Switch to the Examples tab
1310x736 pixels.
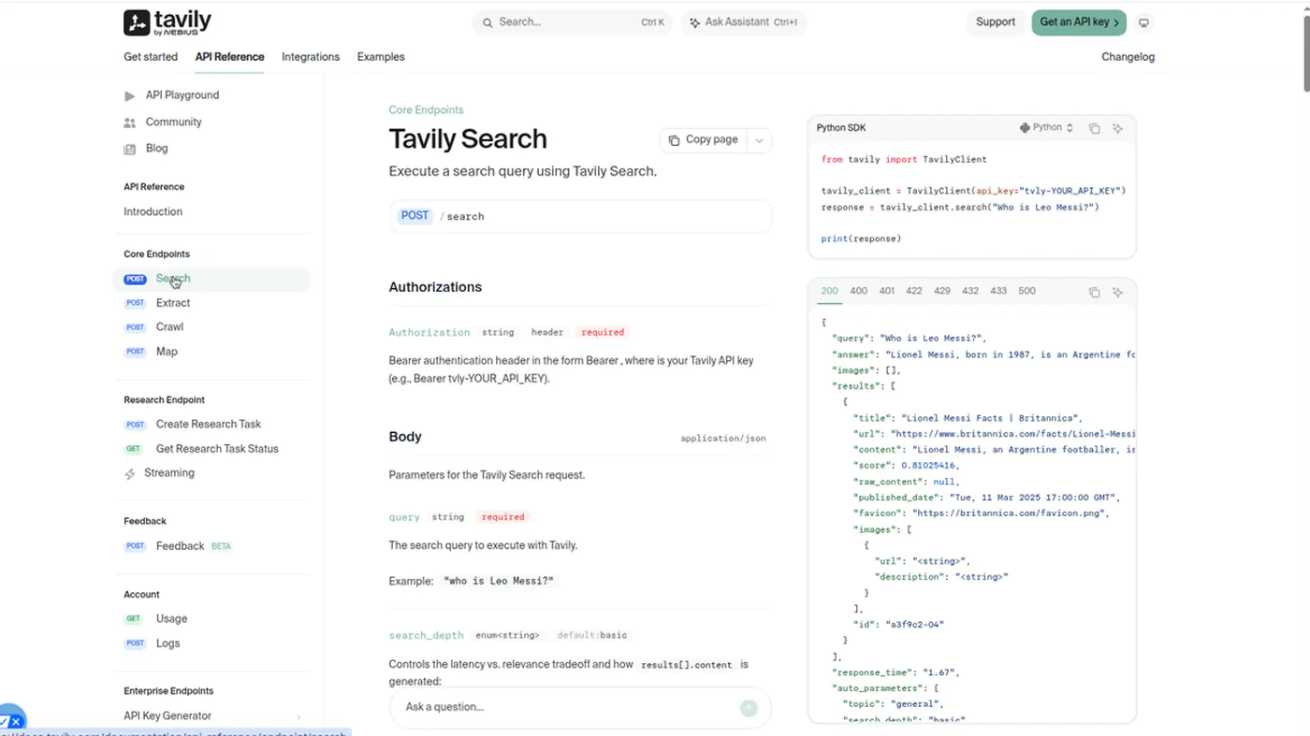[381, 57]
